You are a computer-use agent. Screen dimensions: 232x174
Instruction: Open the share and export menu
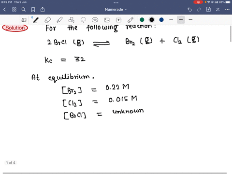(x=43, y=10)
